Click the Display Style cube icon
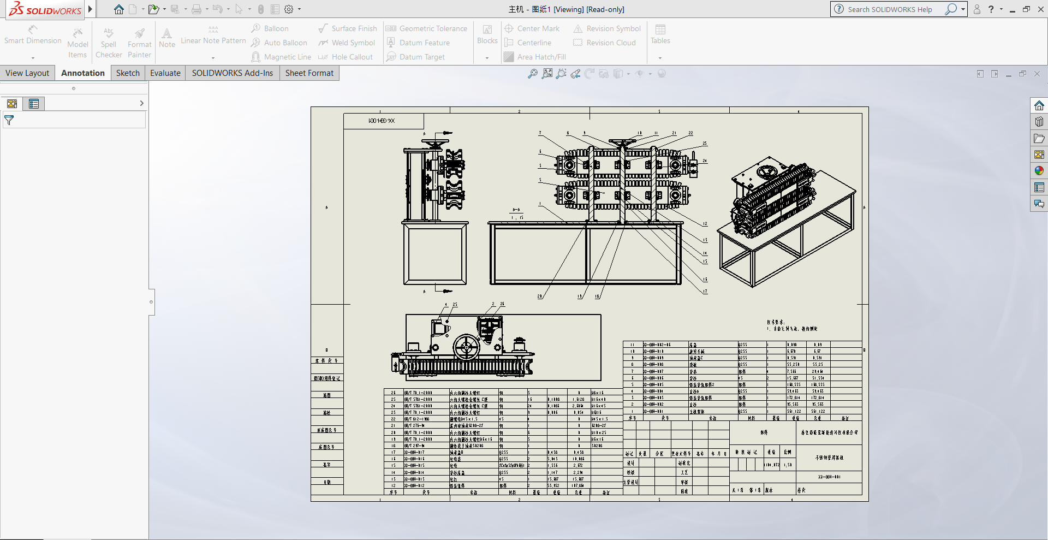The height and width of the screenshot is (540, 1048). click(x=618, y=74)
